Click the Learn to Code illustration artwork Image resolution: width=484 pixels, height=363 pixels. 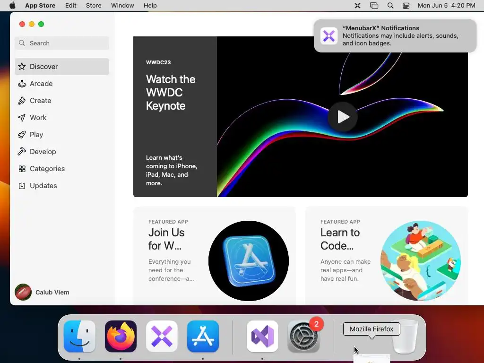[421, 261]
